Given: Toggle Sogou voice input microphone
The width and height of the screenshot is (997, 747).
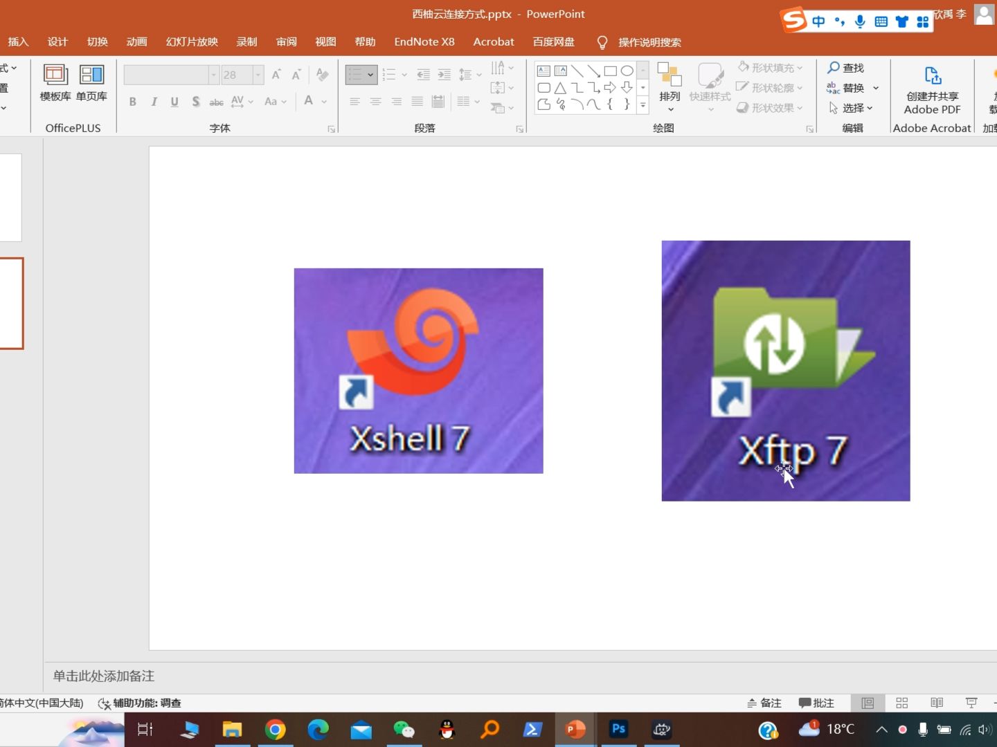Looking at the screenshot, I should pyautogui.click(x=860, y=21).
